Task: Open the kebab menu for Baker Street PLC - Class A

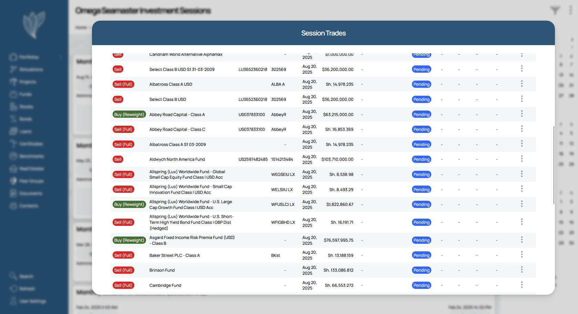Action: tap(522, 254)
